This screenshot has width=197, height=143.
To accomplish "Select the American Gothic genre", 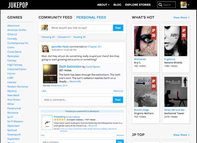I will pyautogui.click(x=17, y=30).
